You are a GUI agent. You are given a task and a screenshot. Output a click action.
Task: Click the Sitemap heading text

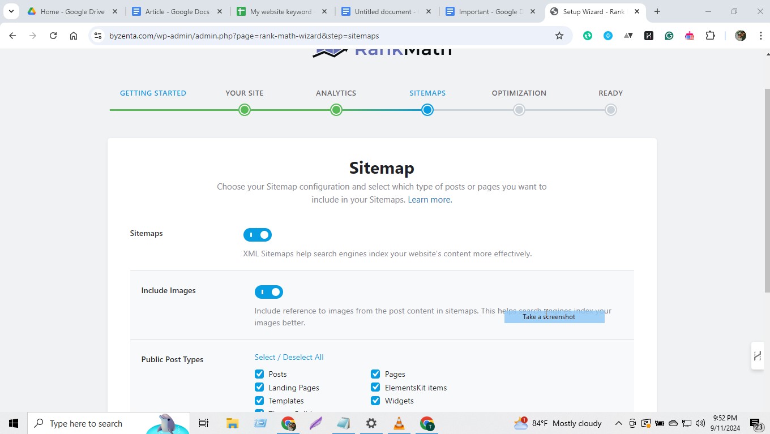point(382,168)
